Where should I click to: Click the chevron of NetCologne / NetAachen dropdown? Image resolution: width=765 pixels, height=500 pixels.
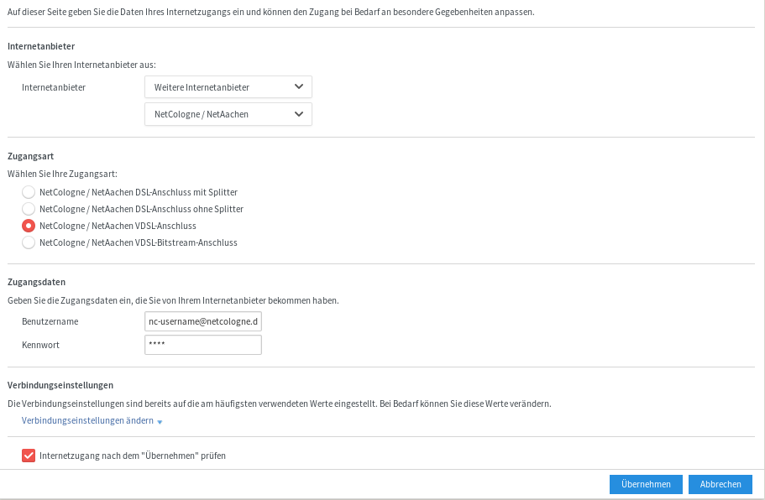(x=299, y=114)
